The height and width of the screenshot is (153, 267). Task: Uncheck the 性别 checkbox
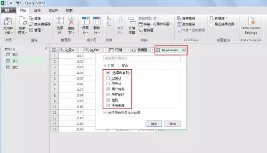(x=108, y=100)
